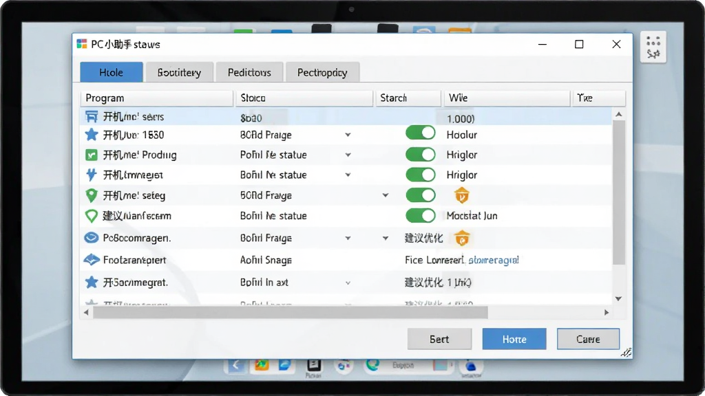
Task: Open the Bootirtery tab
Action: [179, 72]
